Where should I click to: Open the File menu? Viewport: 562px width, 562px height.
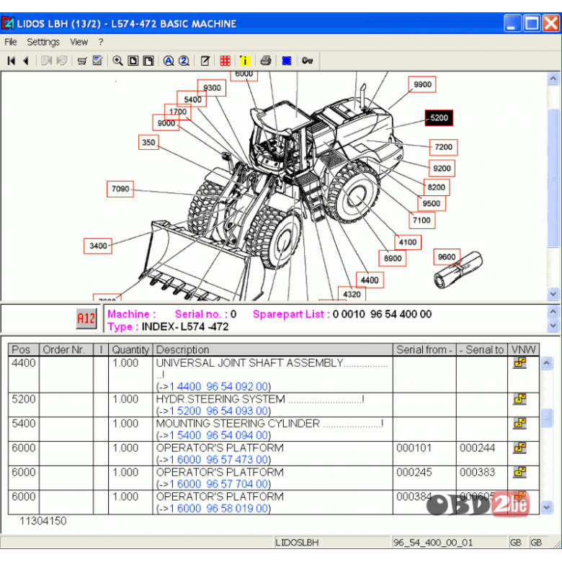pyautogui.click(x=11, y=42)
